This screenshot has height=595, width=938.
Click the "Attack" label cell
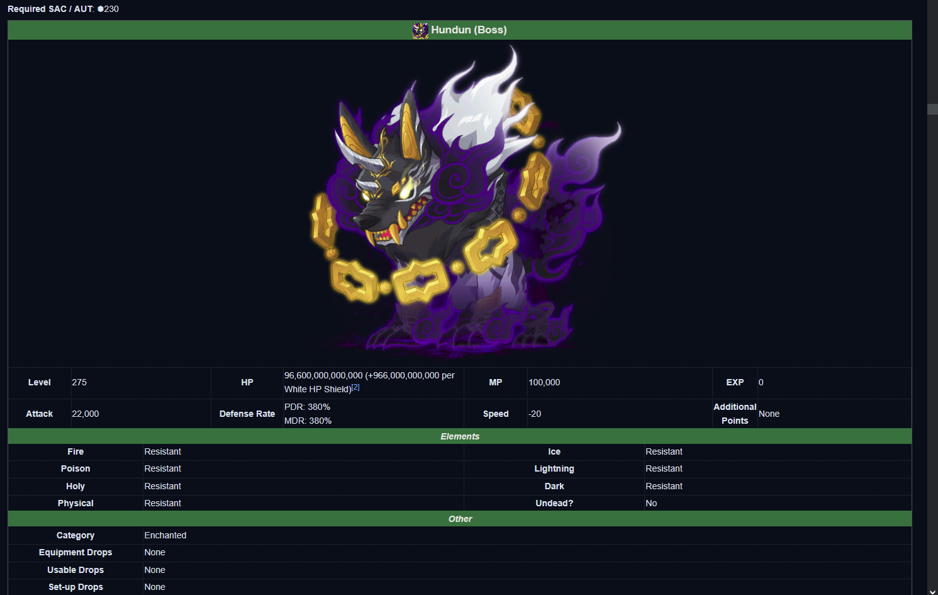(40, 414)
